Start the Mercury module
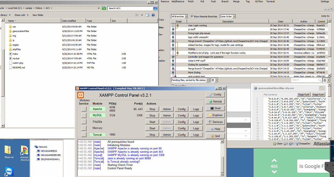This screenshot has width=334, height=177. click(152, 128)
